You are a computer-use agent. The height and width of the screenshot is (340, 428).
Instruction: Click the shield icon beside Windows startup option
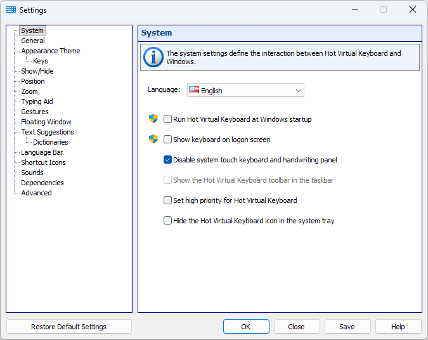(153, 119)
